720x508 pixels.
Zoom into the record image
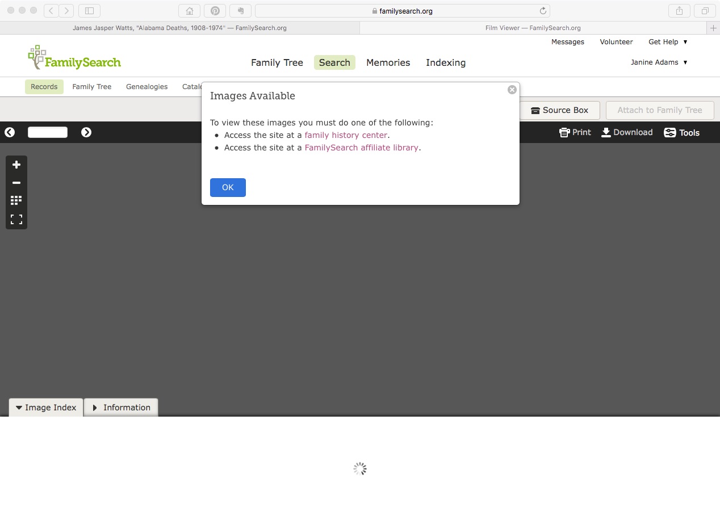click(16, 165)
